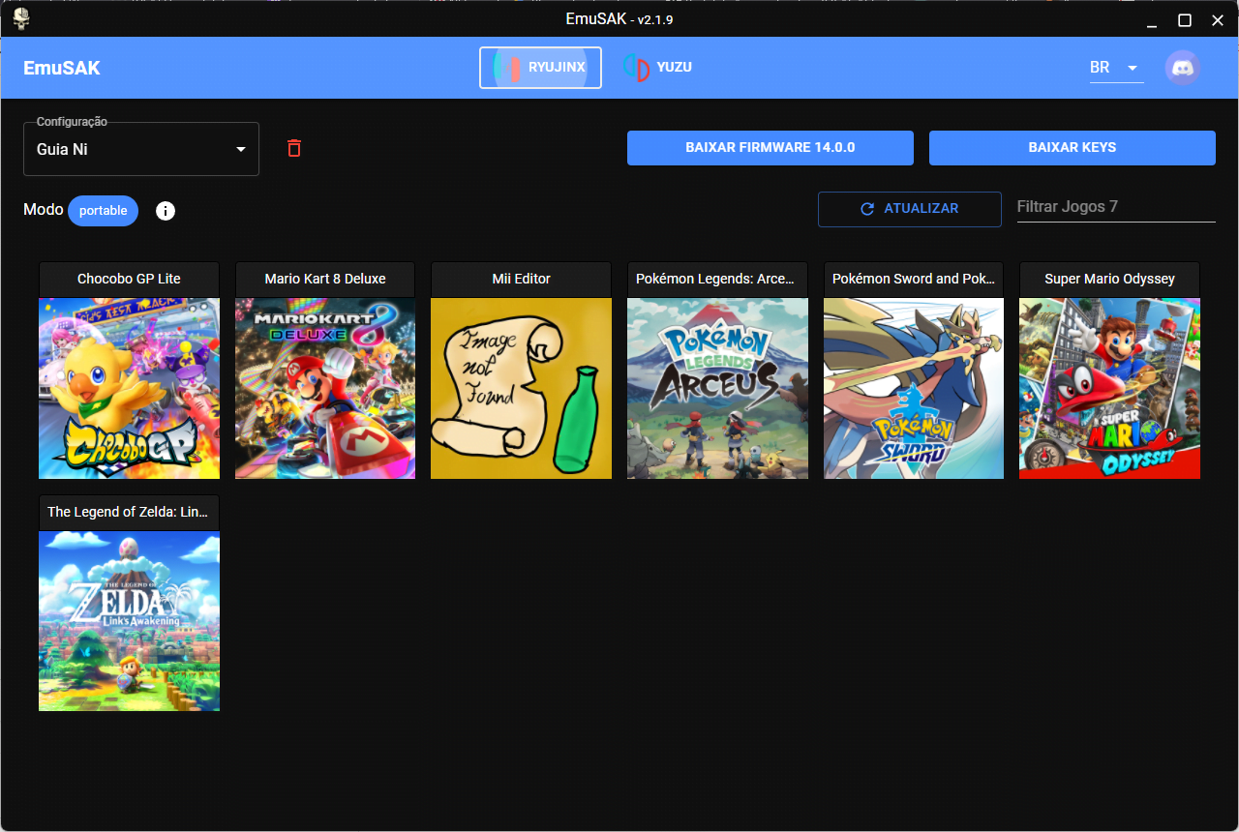1239x832 pixels.
Task: Open the BR language dropdown
Action: 1116,68
